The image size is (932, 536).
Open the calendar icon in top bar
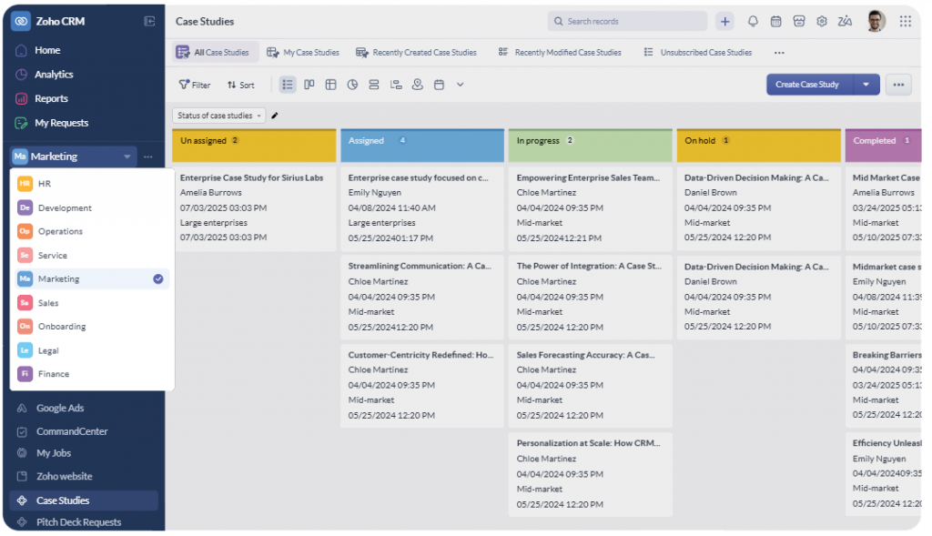(775, 22)
